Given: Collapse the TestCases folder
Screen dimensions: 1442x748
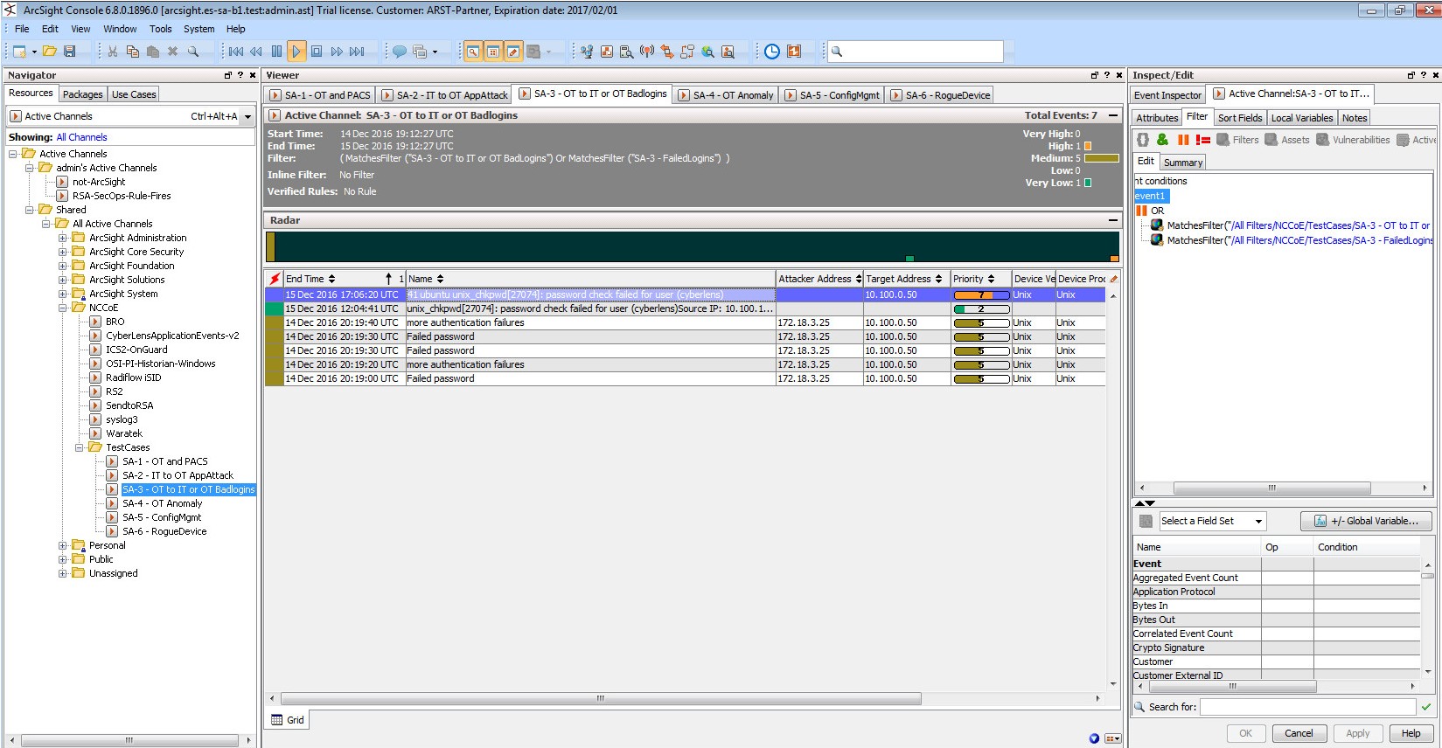Looking at the screenshot, I should point(80,447).
